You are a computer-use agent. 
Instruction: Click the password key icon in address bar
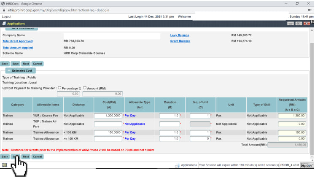point(310,10)
